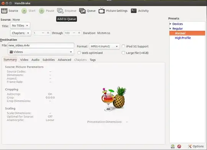The image size is (207, 150).
Task: Click the HandBrake cocktail and pineapple logo
Action: (x=114, y=99)
